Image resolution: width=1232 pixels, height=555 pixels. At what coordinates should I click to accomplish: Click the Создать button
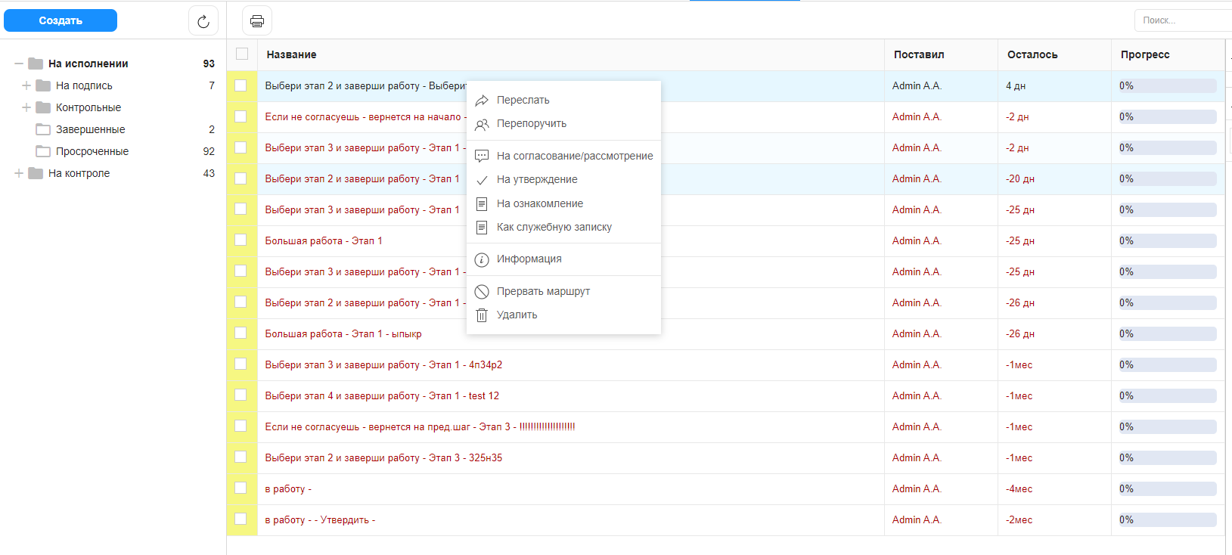coord(61,20)
